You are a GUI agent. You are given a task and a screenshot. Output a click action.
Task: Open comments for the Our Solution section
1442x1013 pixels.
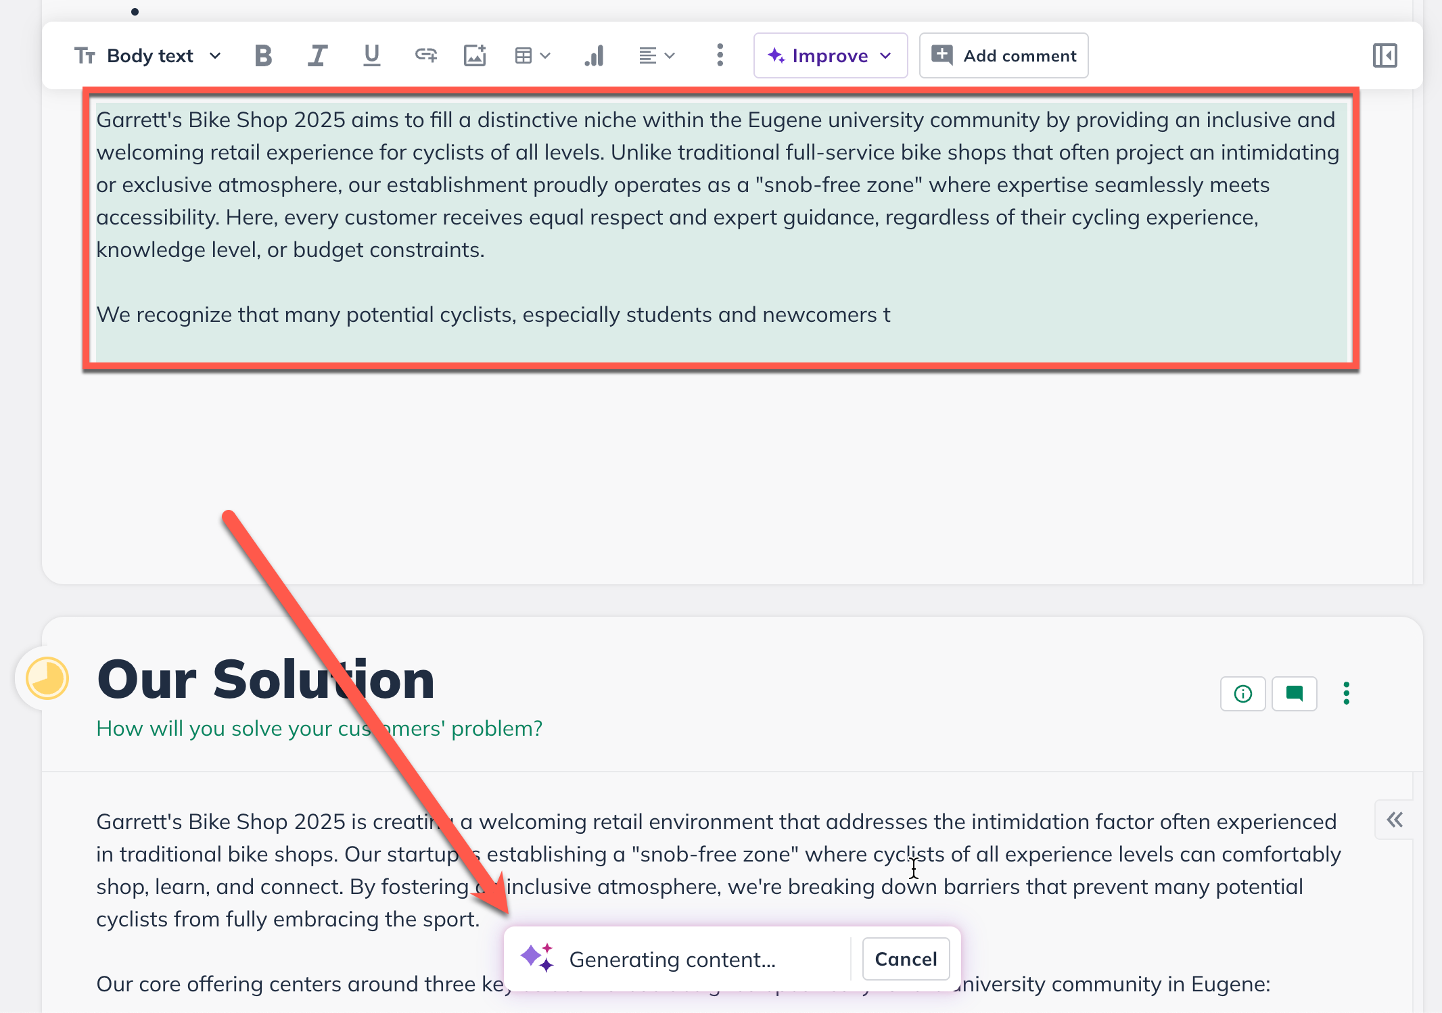coord(1294,693)
